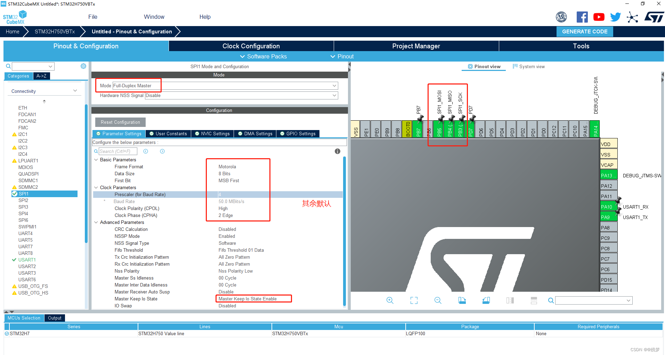Open the File menu

click(93, 17)
